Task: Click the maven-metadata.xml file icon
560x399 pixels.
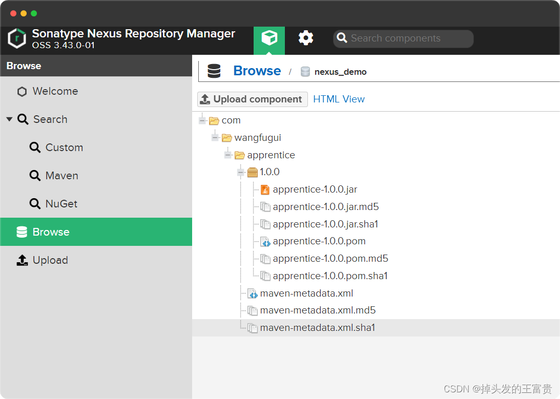Action: click(252, 293)
